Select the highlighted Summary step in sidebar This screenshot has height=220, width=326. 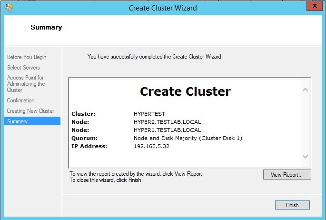(x=32, y=121)
